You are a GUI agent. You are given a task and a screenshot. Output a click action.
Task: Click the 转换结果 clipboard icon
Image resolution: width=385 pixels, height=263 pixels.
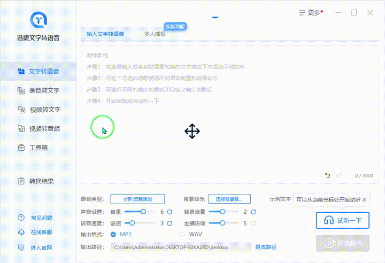21,181
